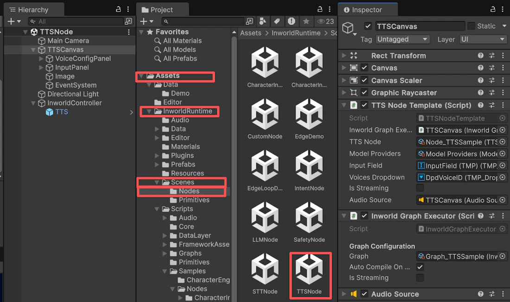This screenshot has height=302, width=510.
Task: Expand InputPanel in the Hierarchy
Action: coord(41,68)
